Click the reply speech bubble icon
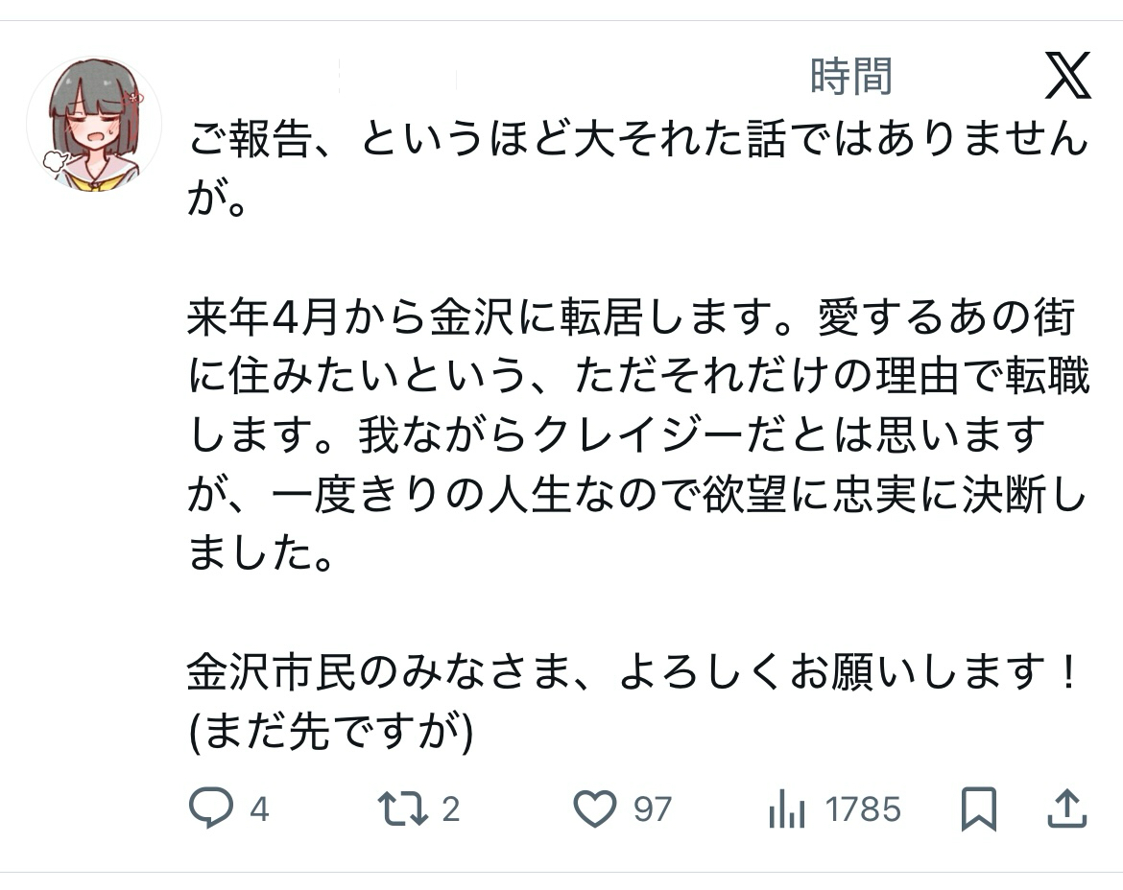This screenshot has width=1123, height=890. (x=210, y=809)
